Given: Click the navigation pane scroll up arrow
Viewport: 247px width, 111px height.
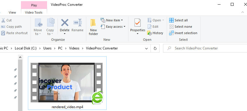Looking at the screenshot, I should click(x=20, y=58).
